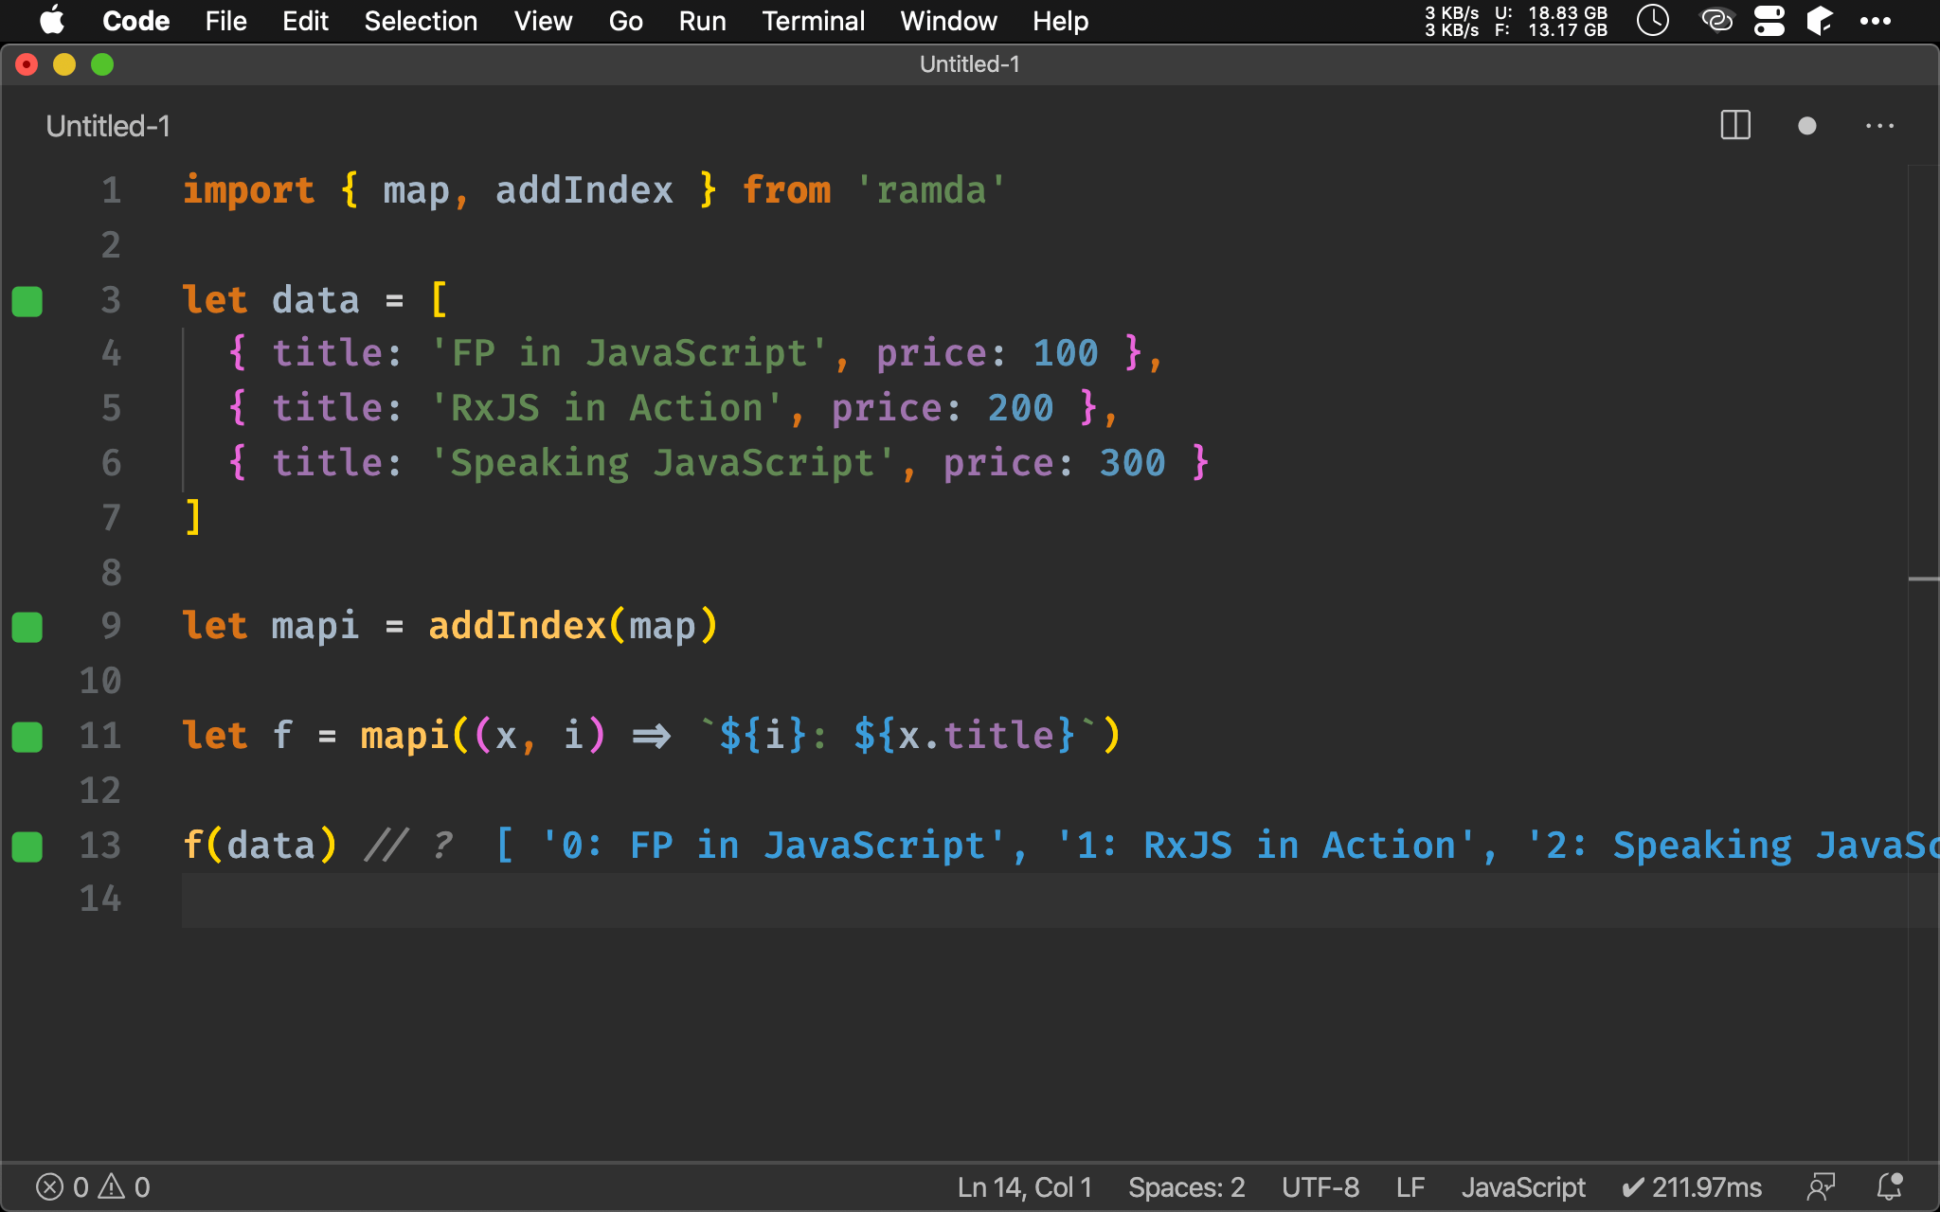Screen dimensions: 1940x1212
Task: Click the Window menu item
Action: point(948,20)
